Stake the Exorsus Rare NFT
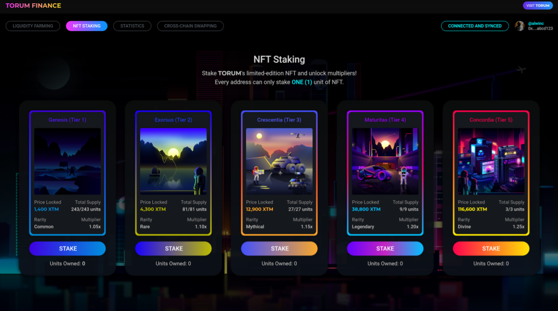 click(x=173, y=248)
